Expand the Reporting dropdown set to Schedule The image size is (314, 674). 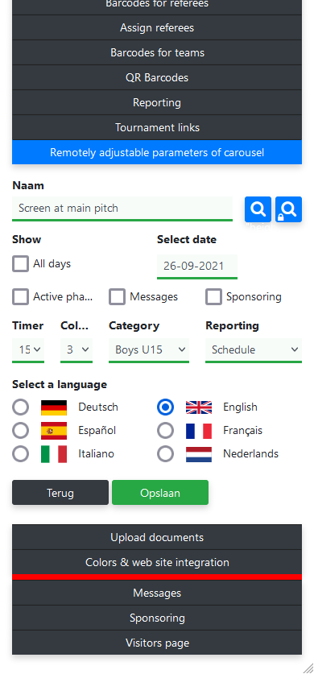click(x=254, y=350)
